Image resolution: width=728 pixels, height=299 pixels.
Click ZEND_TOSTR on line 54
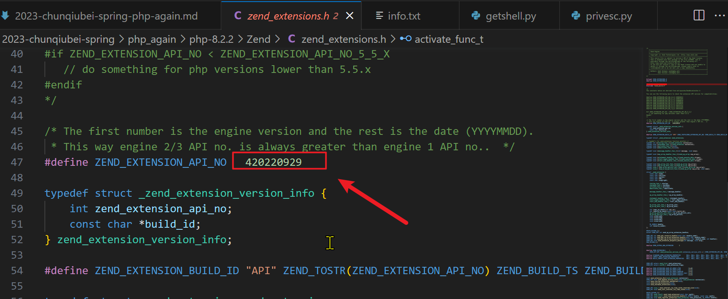314,270
